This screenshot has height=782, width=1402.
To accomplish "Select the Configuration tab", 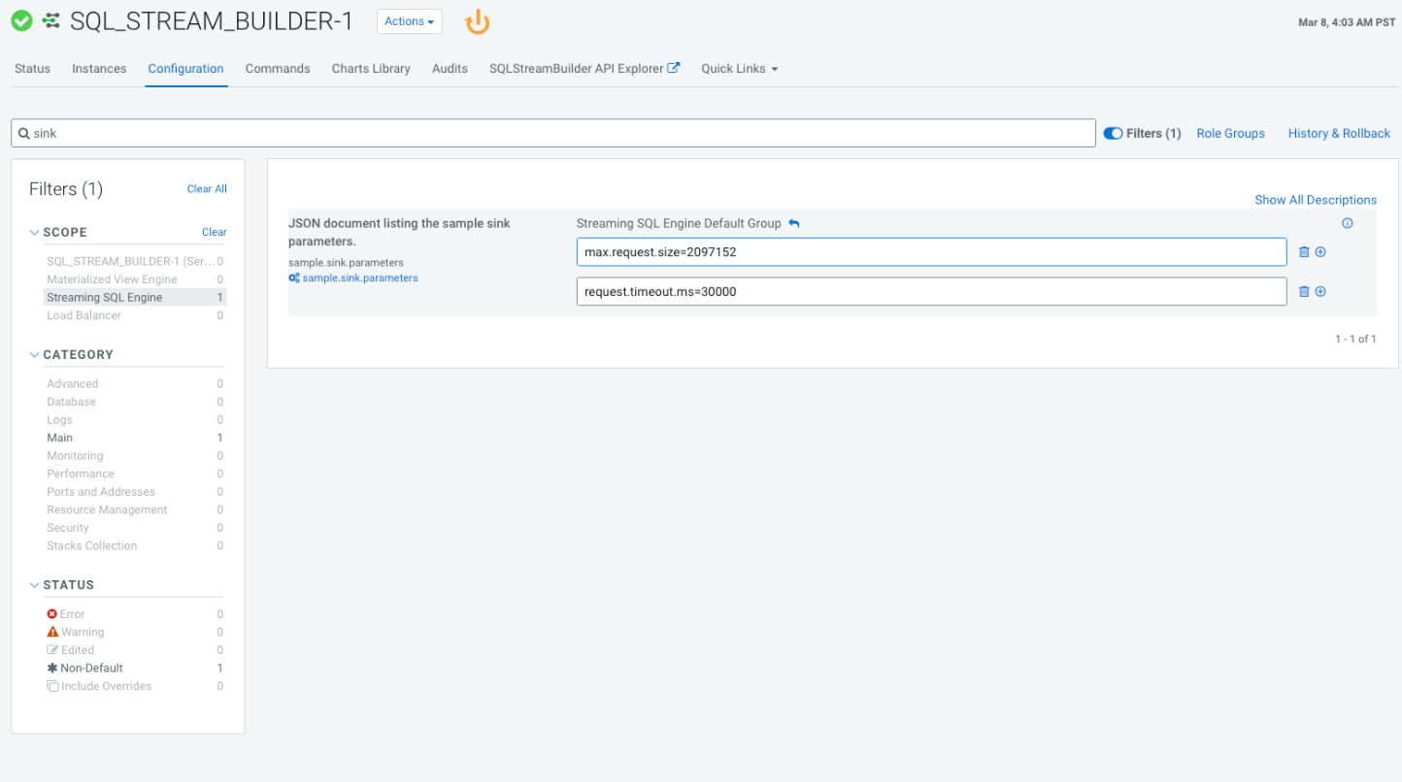I will 186,69.
